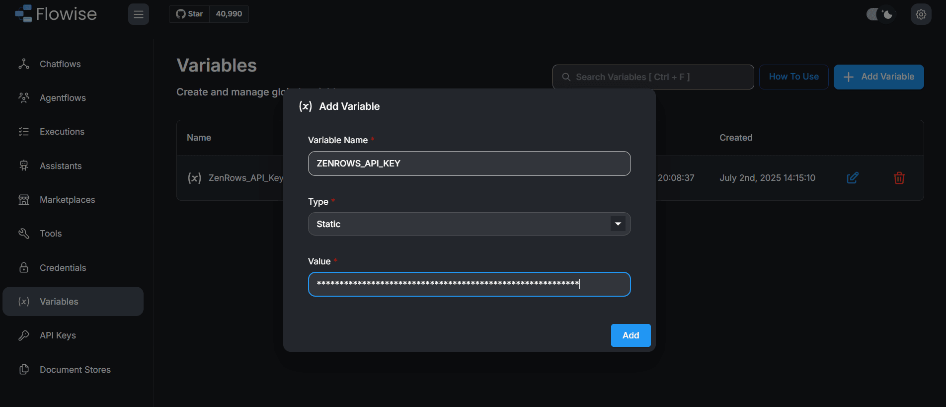The height and width of the screenshot is (407, 946).
Task: Open the Type Static dropdown
Action: (469, 224)
